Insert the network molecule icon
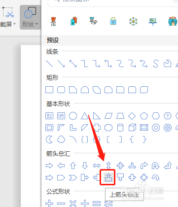 point(133,21)
